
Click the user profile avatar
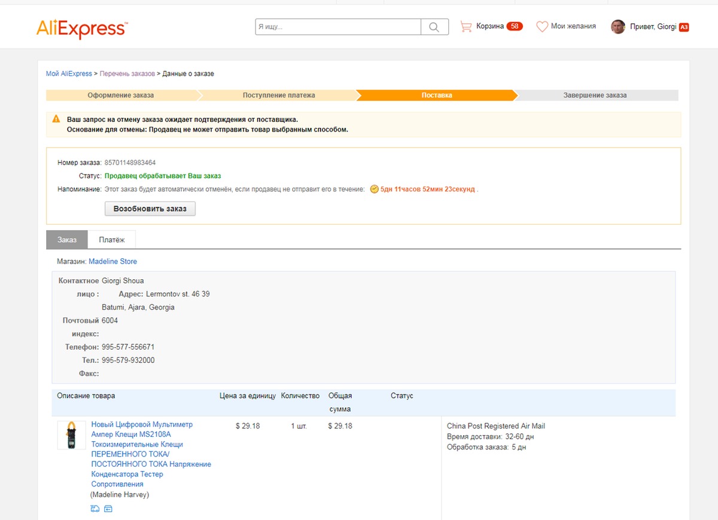point(617,27)
